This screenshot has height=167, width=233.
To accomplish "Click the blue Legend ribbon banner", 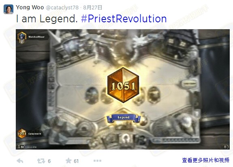I will (124, 118).
